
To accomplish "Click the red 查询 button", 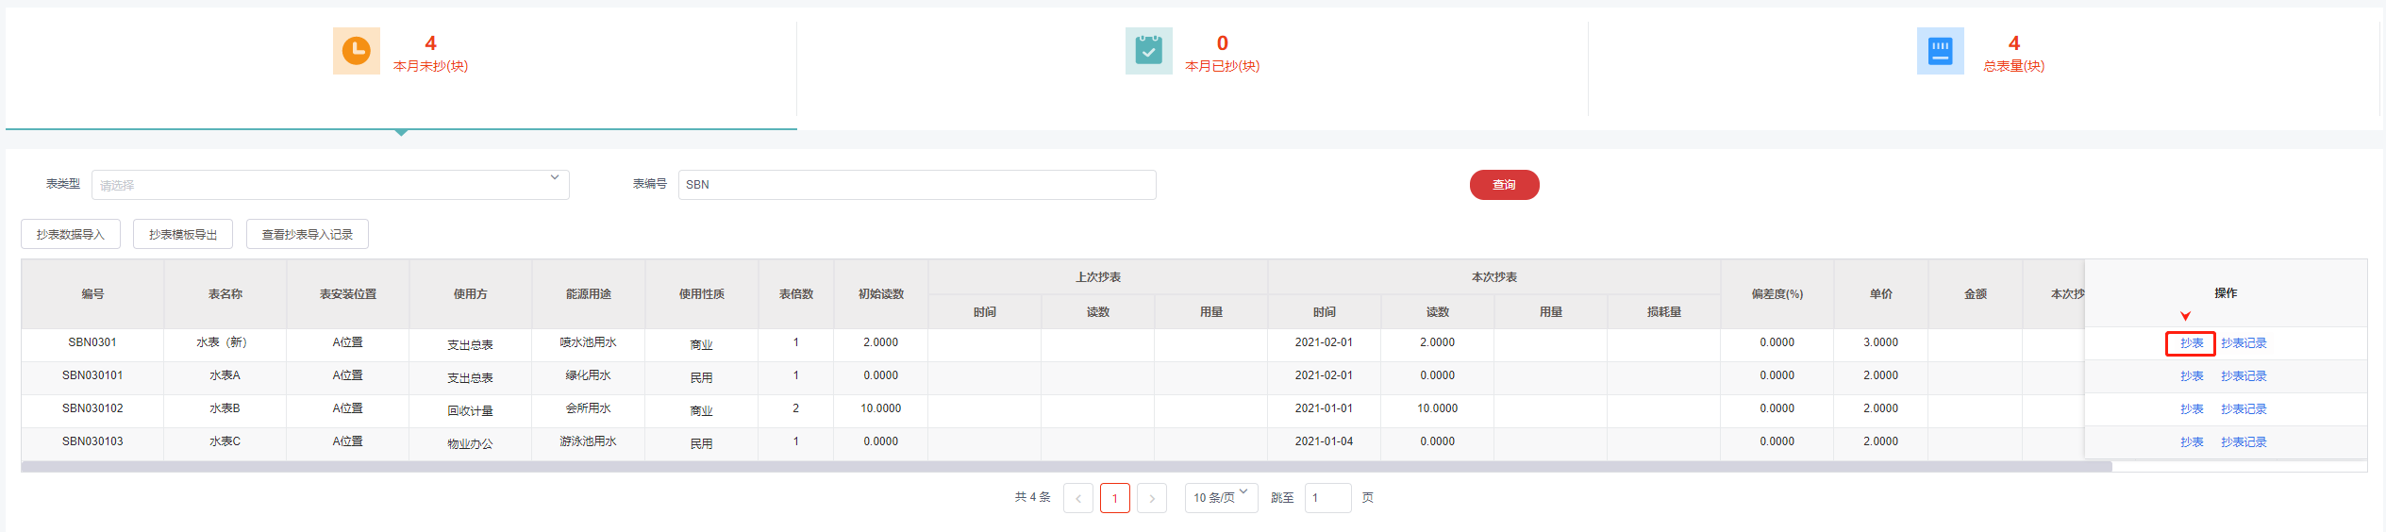I will [1504, 185].
